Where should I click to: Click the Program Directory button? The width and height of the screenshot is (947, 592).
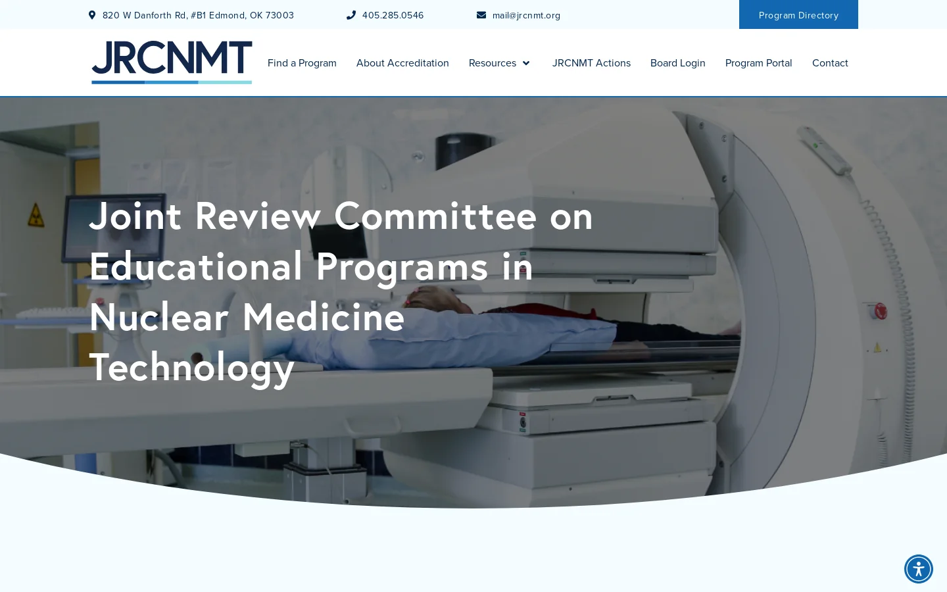tap(798, 14)
